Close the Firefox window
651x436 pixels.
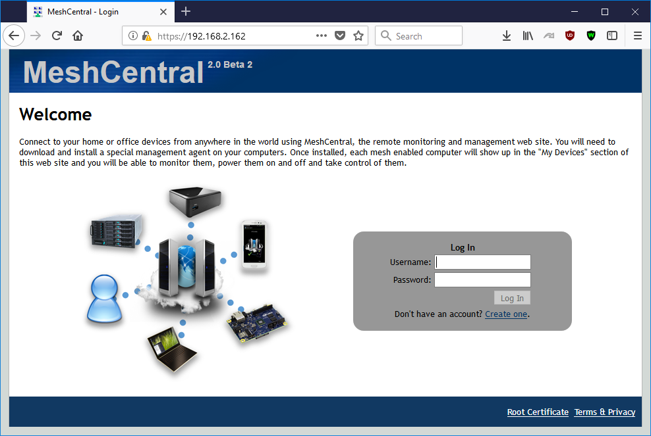click(635, 12)
